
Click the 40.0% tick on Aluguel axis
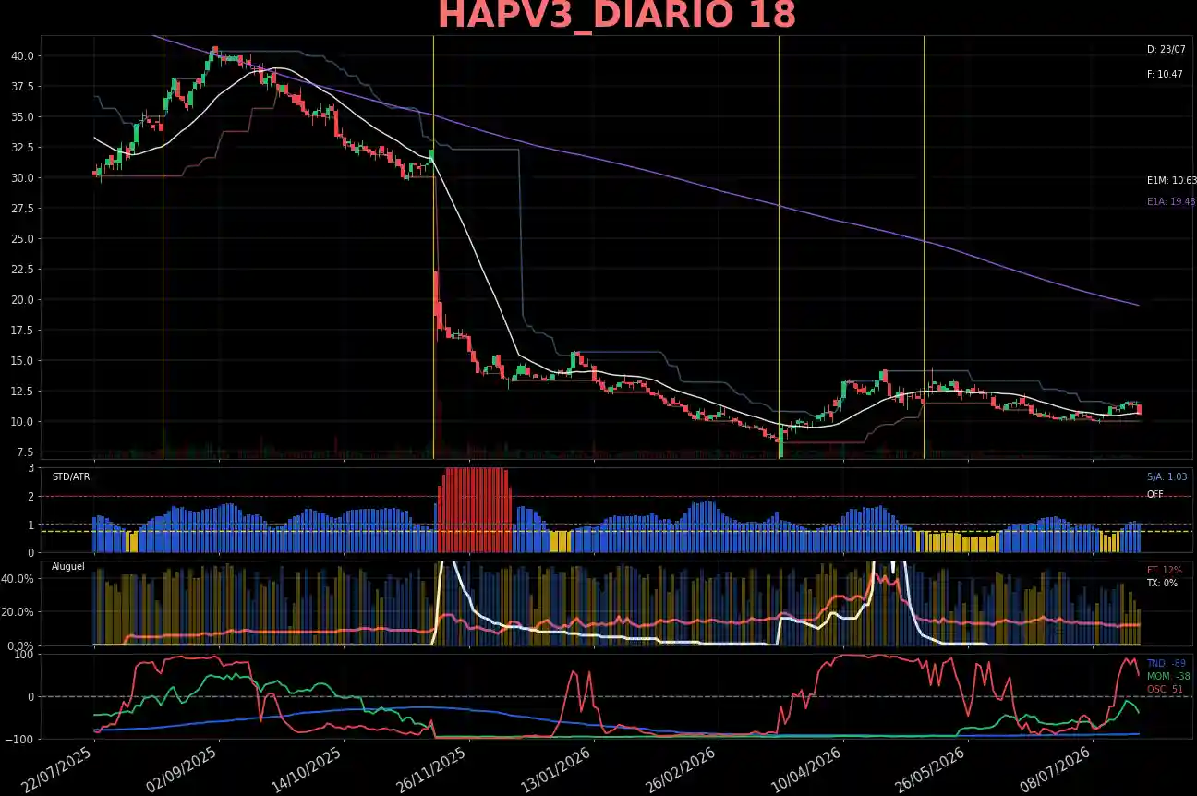[x=18, y=578]
